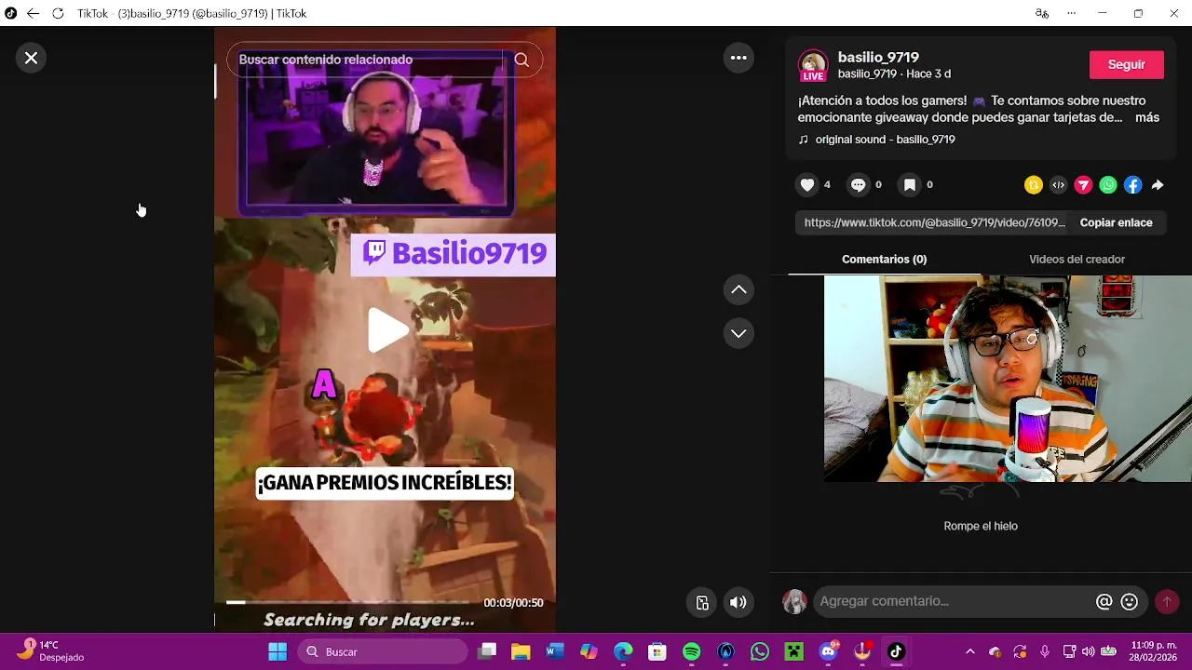Open File Explorer from taskbar
1192x670 pixels.
pyautogui.click(x=521, y=651)
